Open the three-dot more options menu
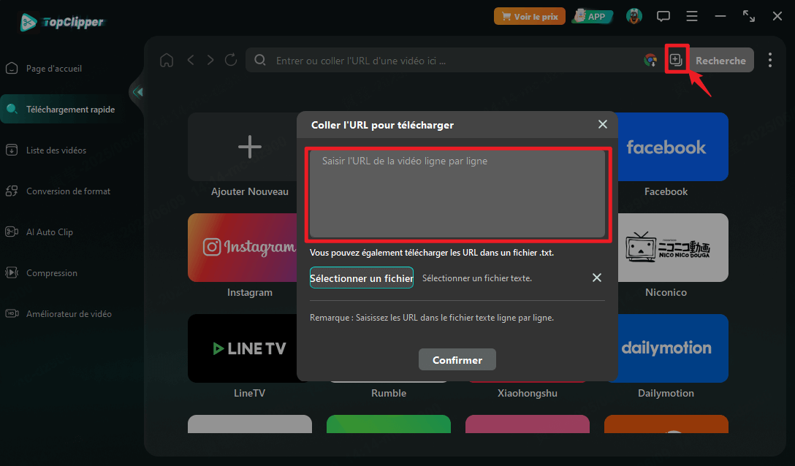The height and width of the screenshot is (466, 795). 769,60
